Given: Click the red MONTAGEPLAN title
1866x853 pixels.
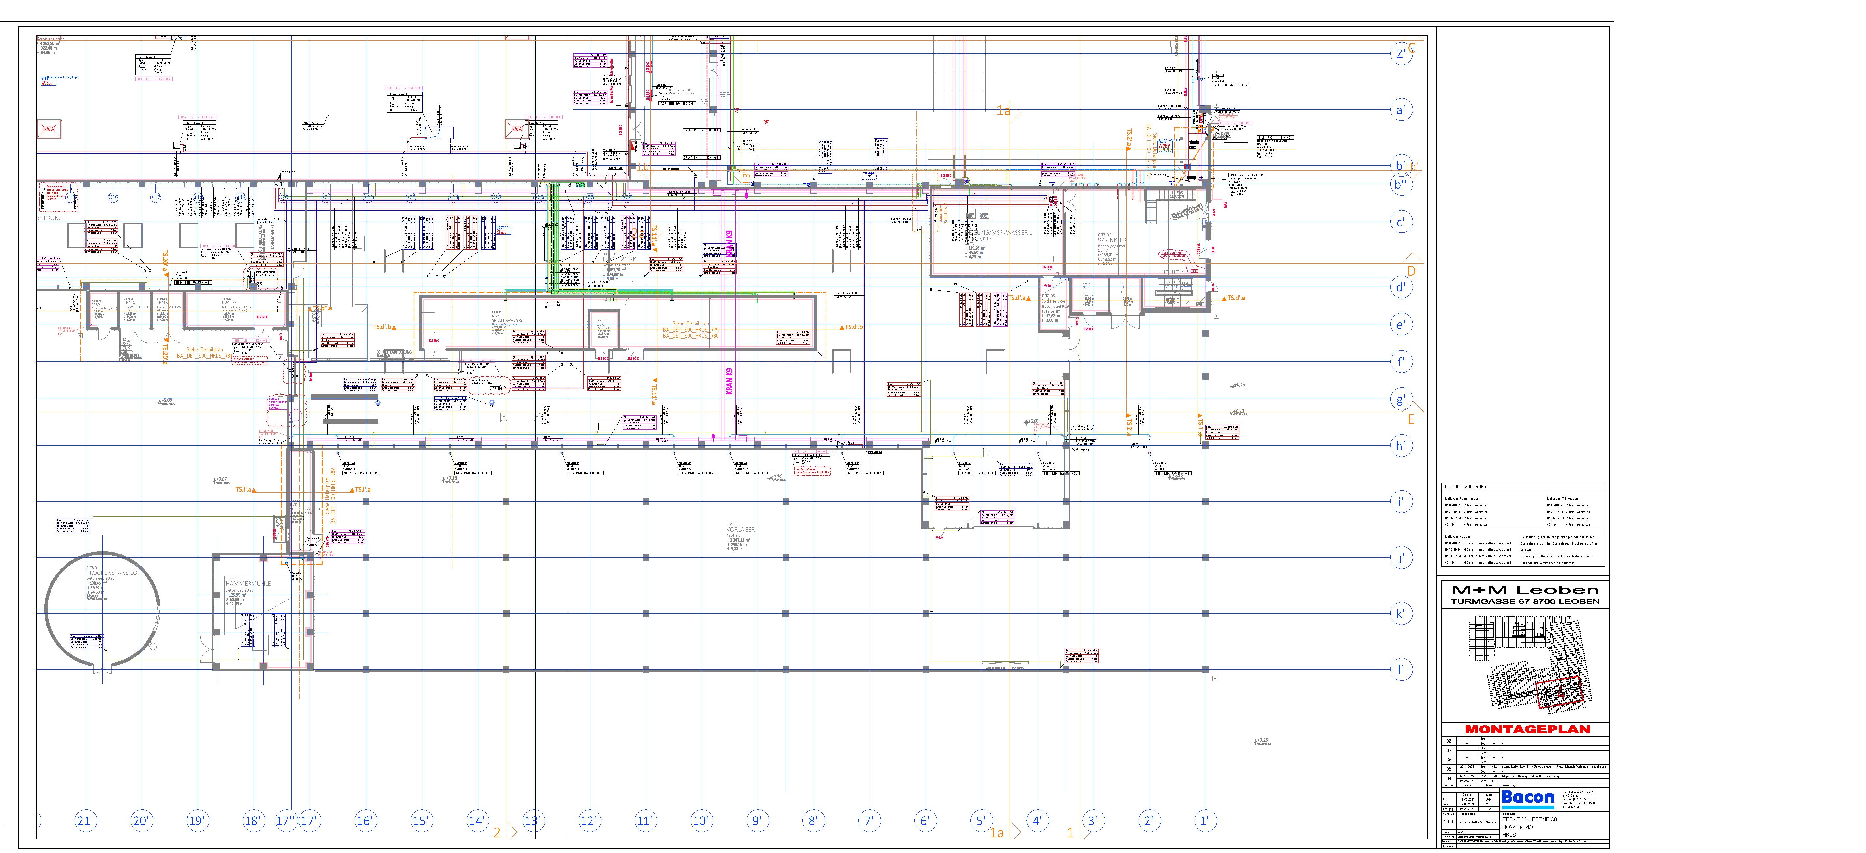Looking at the screenshot, I should tap(1527, 729).
